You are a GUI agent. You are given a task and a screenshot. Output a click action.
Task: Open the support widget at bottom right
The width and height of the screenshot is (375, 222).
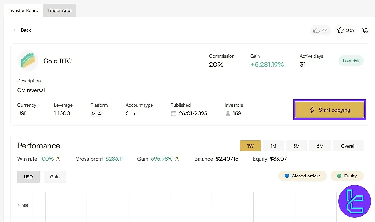click(x=355, y=201)
